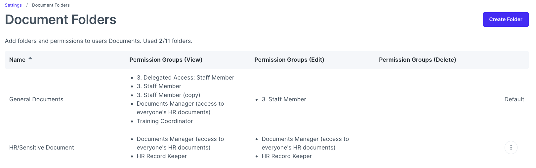
Task: Click the Create Folder button
Action: [506, 19]
